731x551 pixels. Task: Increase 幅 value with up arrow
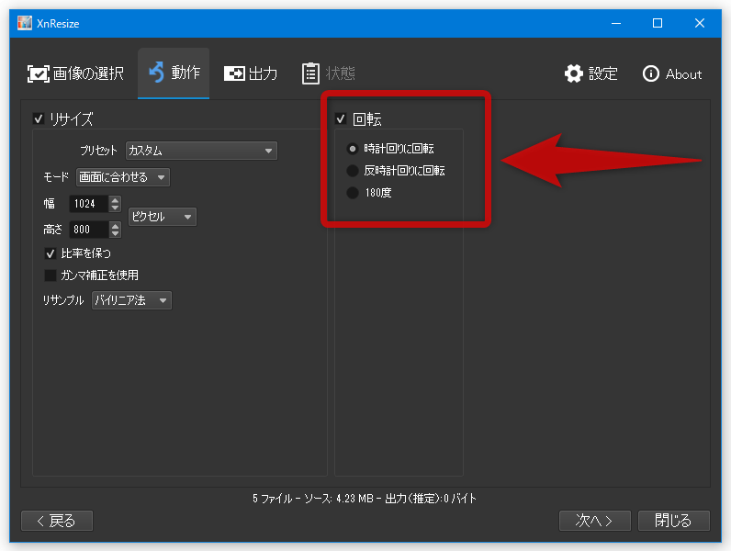[x=115, y=200]
